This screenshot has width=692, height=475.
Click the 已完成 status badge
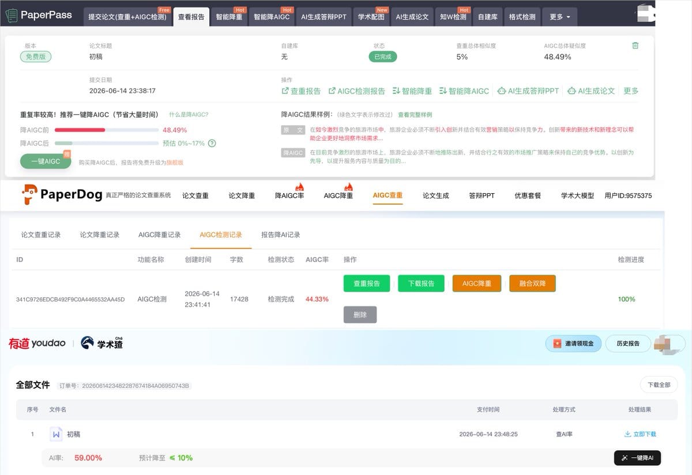coord(383,56)
